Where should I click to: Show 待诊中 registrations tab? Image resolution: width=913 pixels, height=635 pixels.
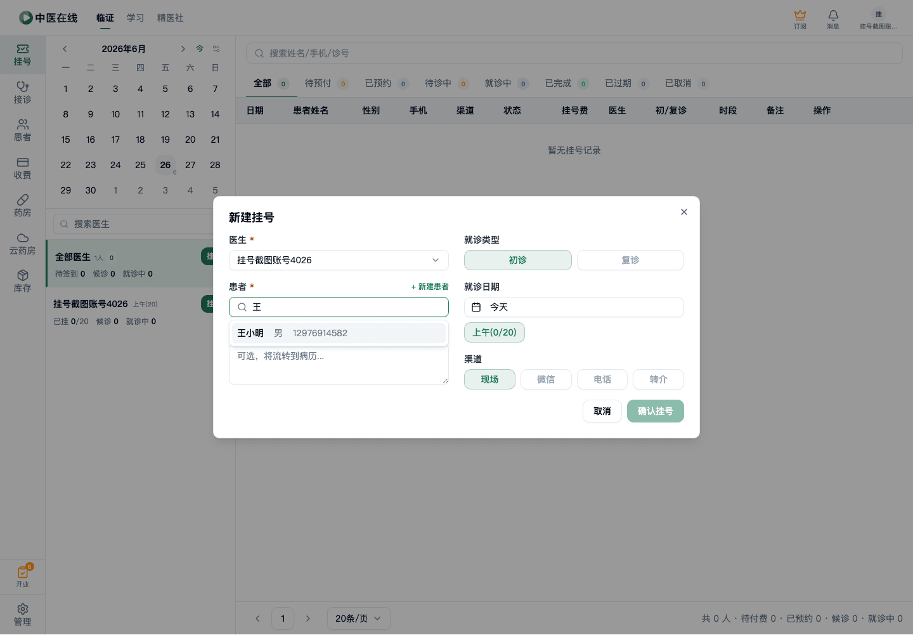pyautogui.click(x=446, y=83)
